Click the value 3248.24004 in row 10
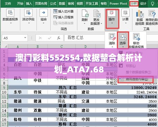 [x=146, y=92]
